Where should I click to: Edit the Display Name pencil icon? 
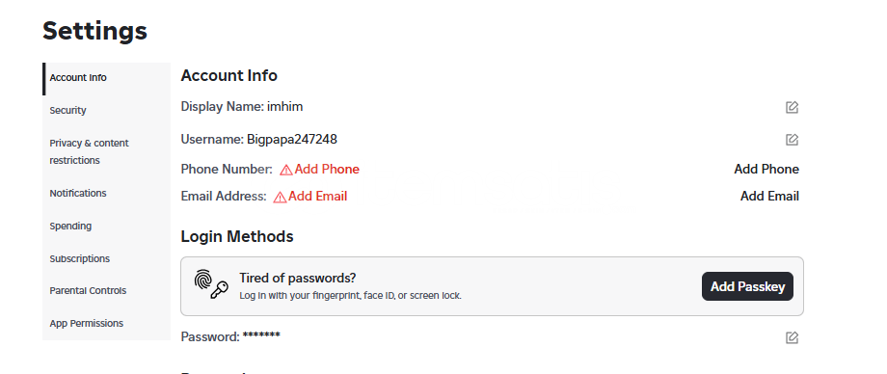(792, 107)
